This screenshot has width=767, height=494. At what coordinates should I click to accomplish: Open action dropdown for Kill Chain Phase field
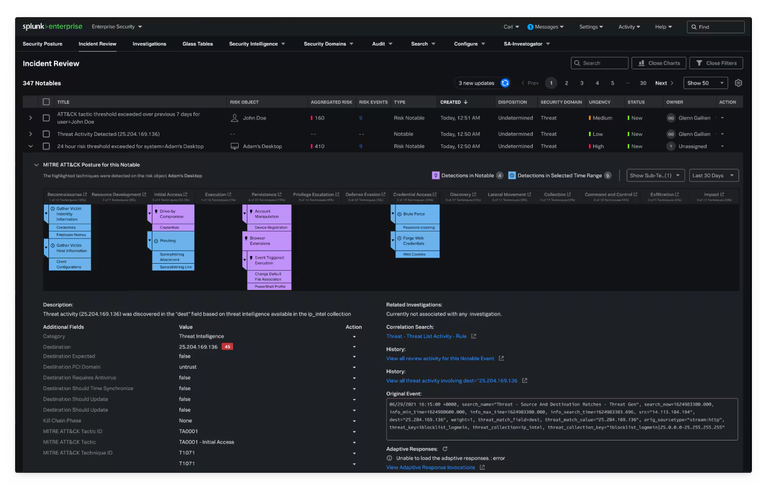(x=354, y=421)
